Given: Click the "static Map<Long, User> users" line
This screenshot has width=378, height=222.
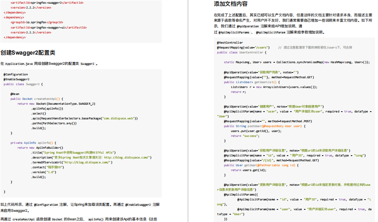Looking at the screenshot, I should (x=297, y=62).
